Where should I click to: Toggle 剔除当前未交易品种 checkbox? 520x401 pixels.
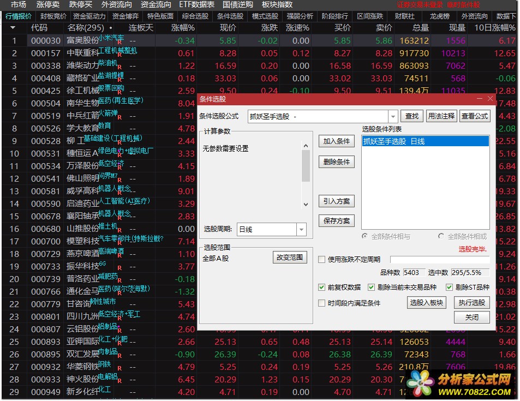coord(371,287)
